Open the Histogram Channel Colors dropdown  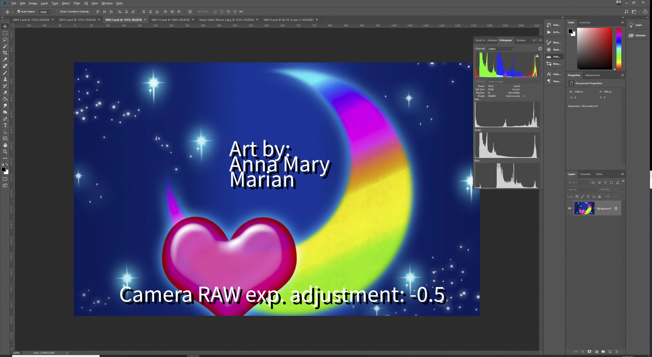coord(500,49)
